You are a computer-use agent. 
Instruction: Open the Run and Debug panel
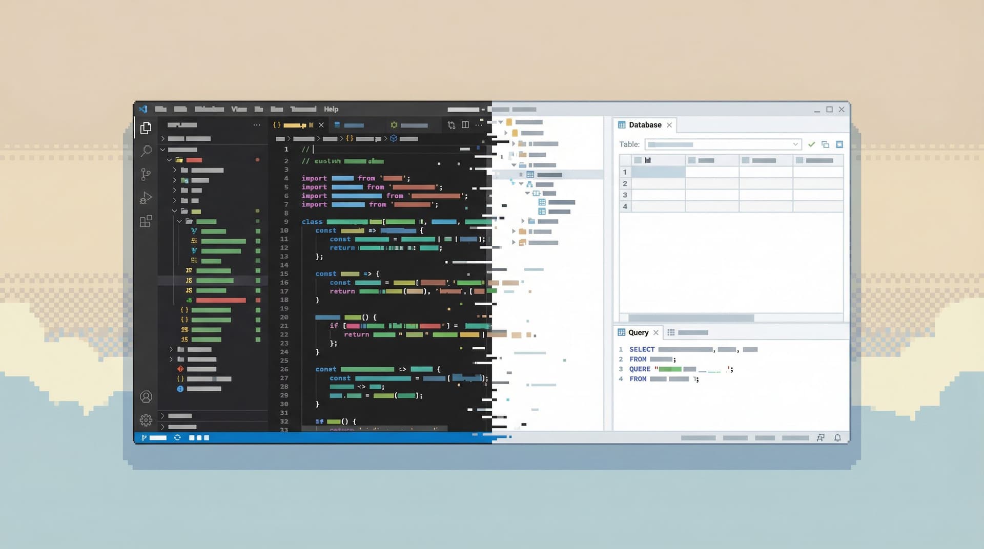147,198
